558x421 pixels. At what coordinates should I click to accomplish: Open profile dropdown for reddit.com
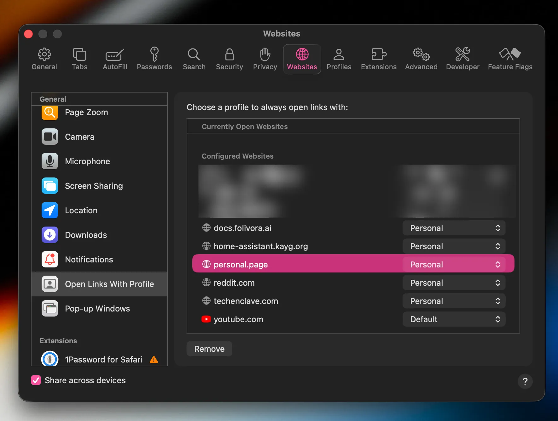pos(453,283)
